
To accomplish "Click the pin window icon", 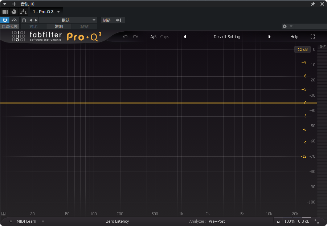I will [x=312, y=4].
